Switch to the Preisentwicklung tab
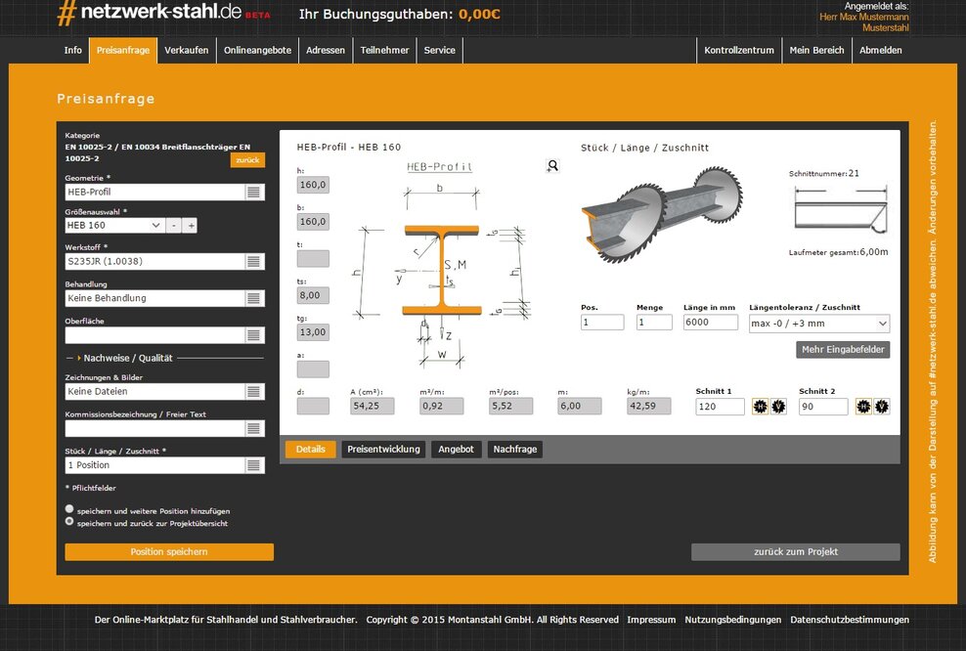966x651 pixels. (383, 450)
